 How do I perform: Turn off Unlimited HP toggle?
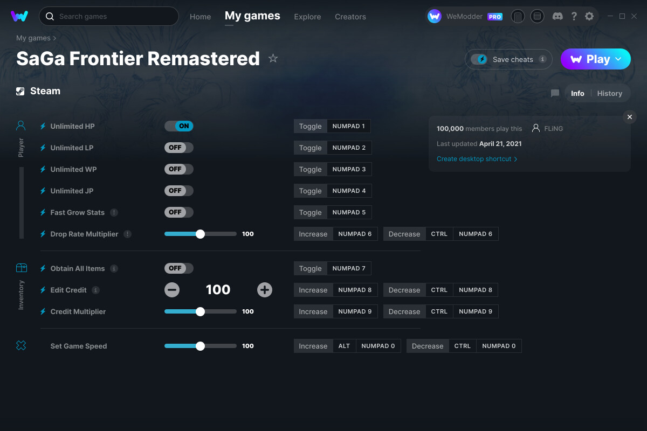pos(179,126)
